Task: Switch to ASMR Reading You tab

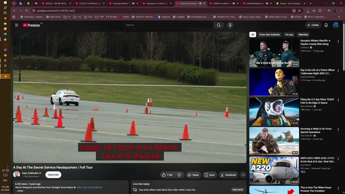Action: pos(257,4)
